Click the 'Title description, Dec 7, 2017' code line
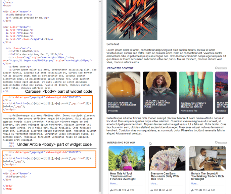This screenshot has width=231, height=194. 36,55
